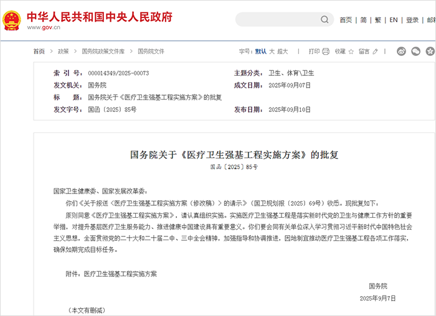This screenshot has height=316, width=436.
Task: Click the star favorite icon beside 收藏
Action: click(351, 52)
